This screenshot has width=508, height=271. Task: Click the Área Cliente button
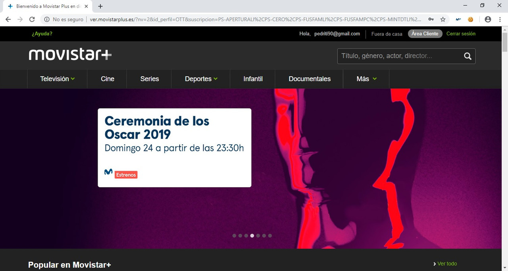425,34
